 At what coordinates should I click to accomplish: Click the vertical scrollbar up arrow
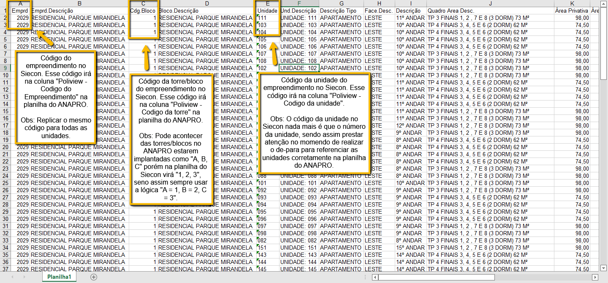click(x=604, y=4)
